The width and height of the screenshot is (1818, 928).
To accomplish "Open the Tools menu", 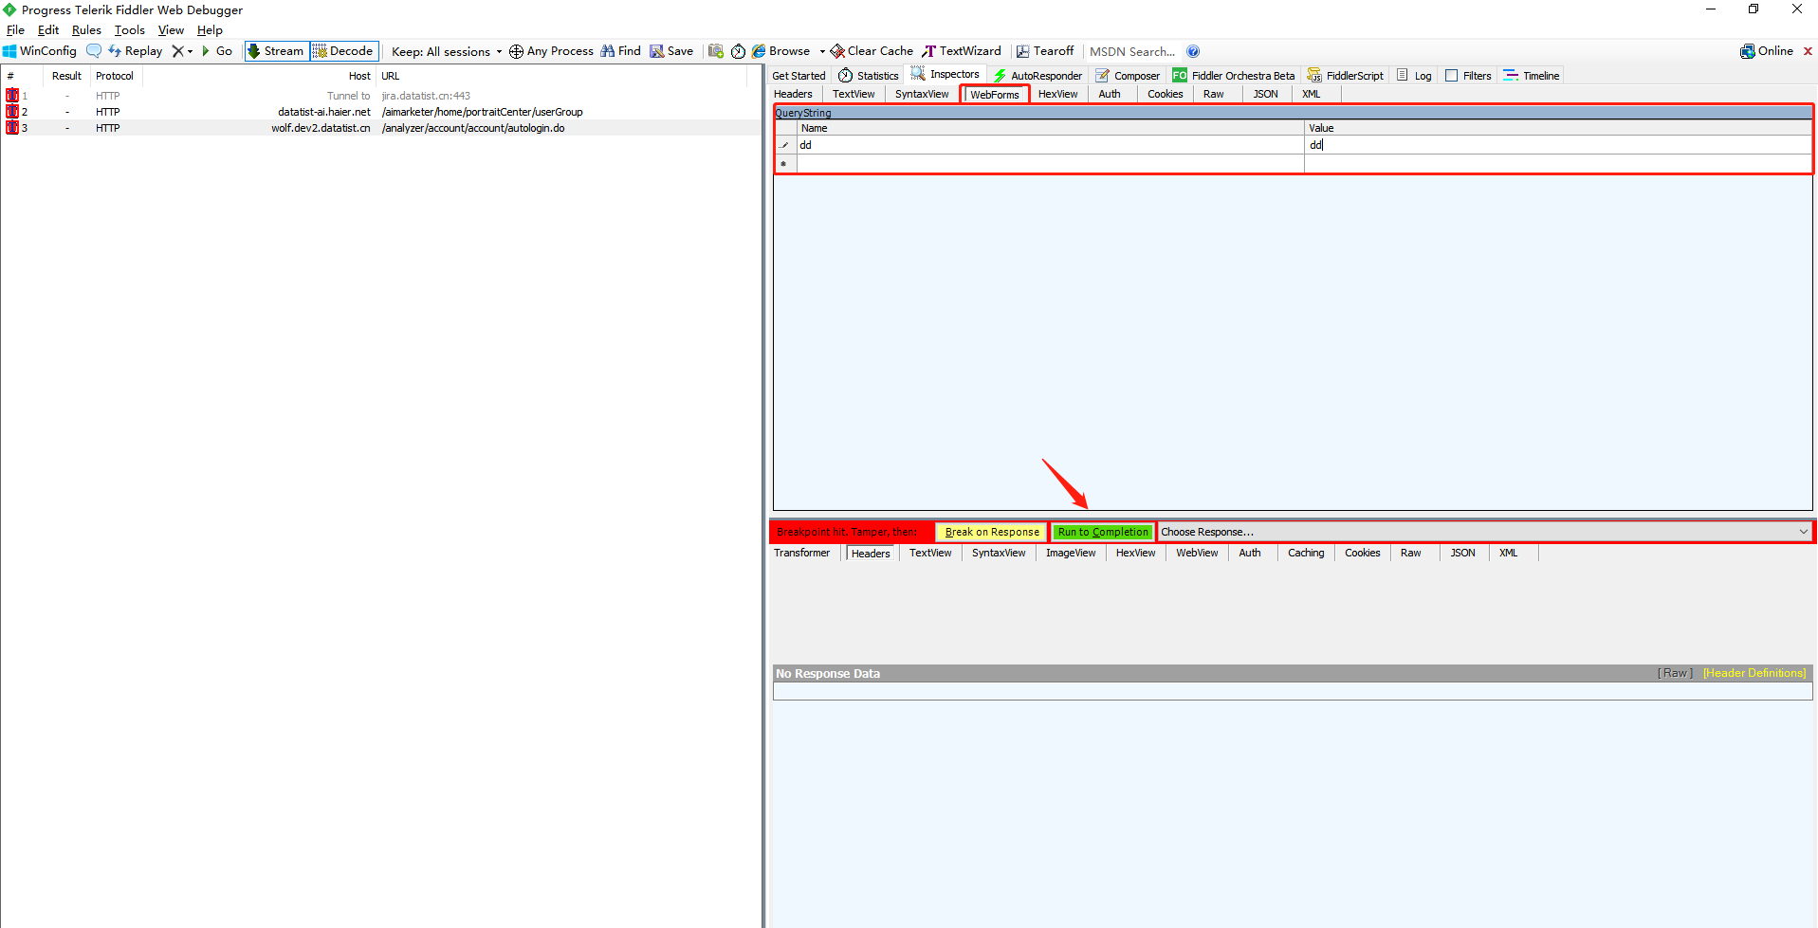I will click(130, 30).
